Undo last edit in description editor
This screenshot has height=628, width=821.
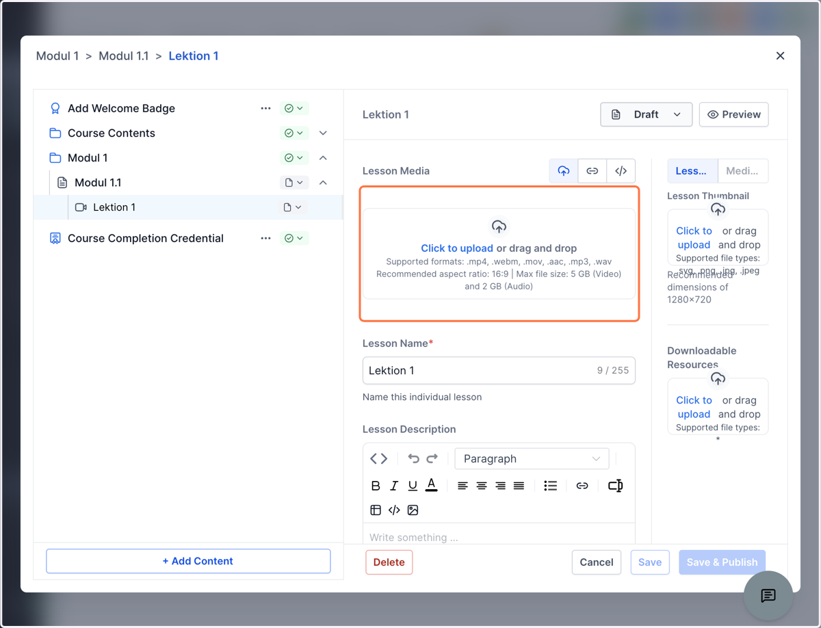(x=413, y=458)
